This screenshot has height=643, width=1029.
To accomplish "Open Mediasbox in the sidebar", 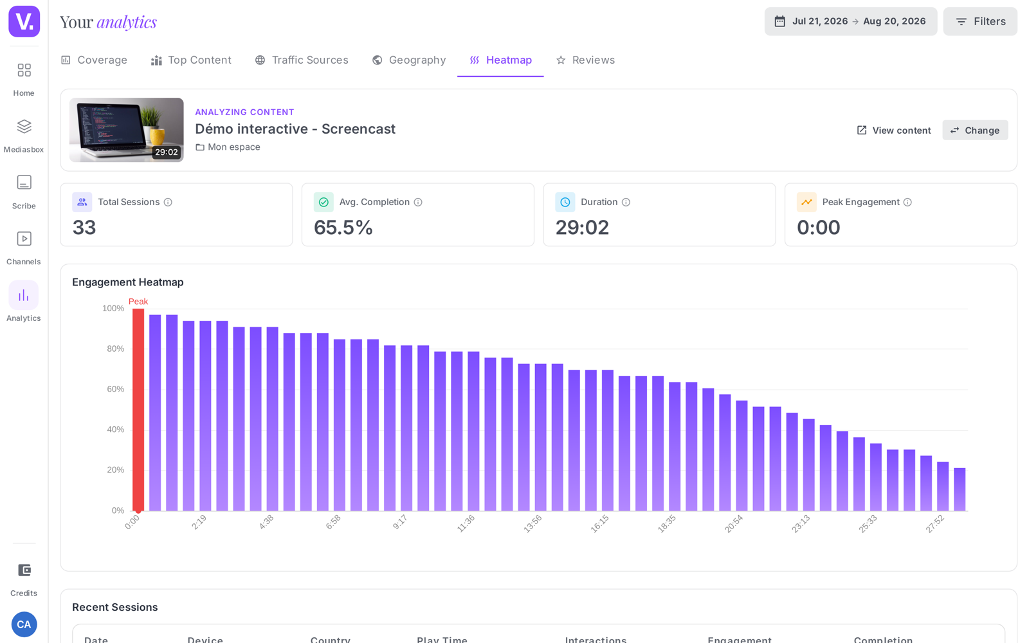I will tap(24, 134).
